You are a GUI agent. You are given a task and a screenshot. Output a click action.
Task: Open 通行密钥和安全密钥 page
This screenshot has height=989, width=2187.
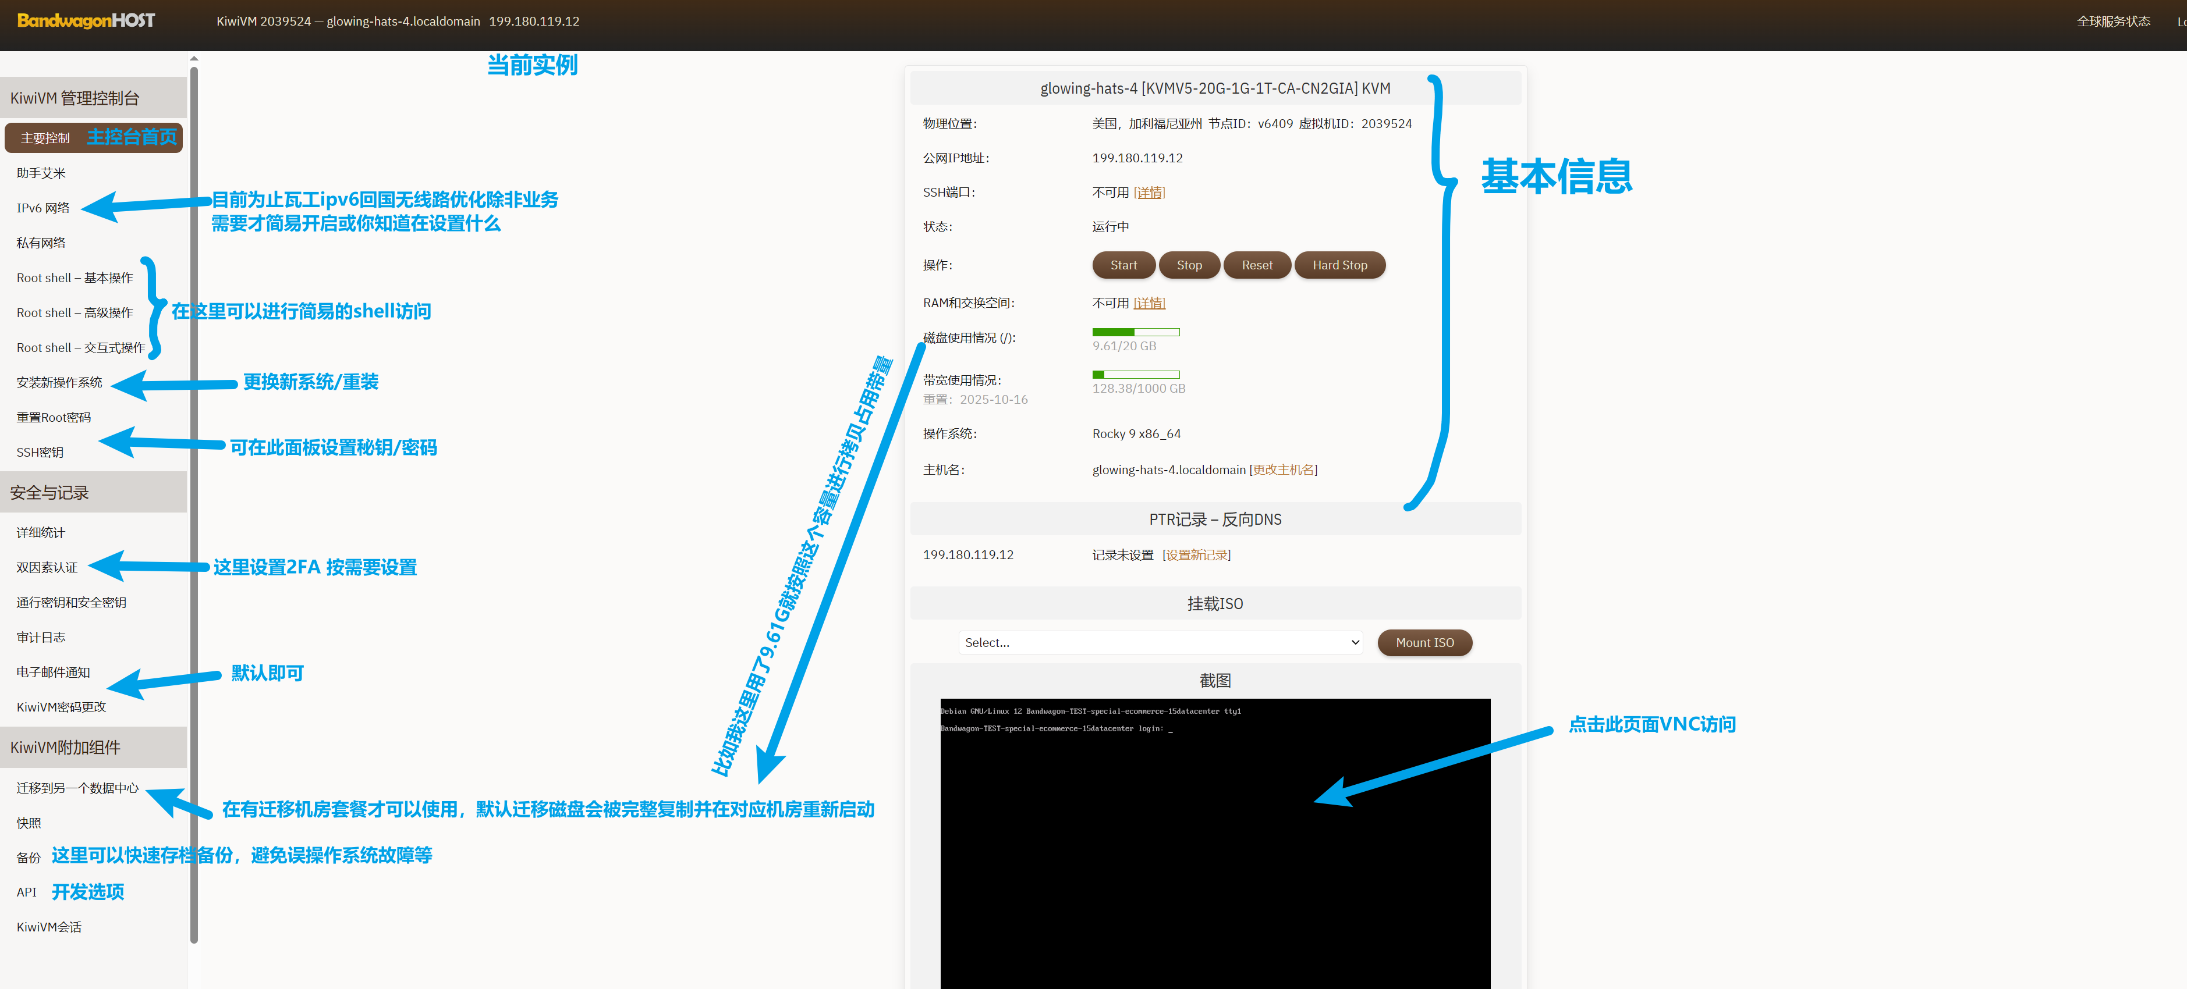72,602
